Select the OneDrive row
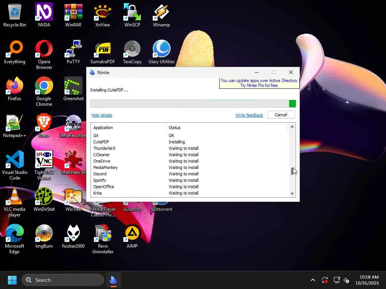 click(190, 161)
